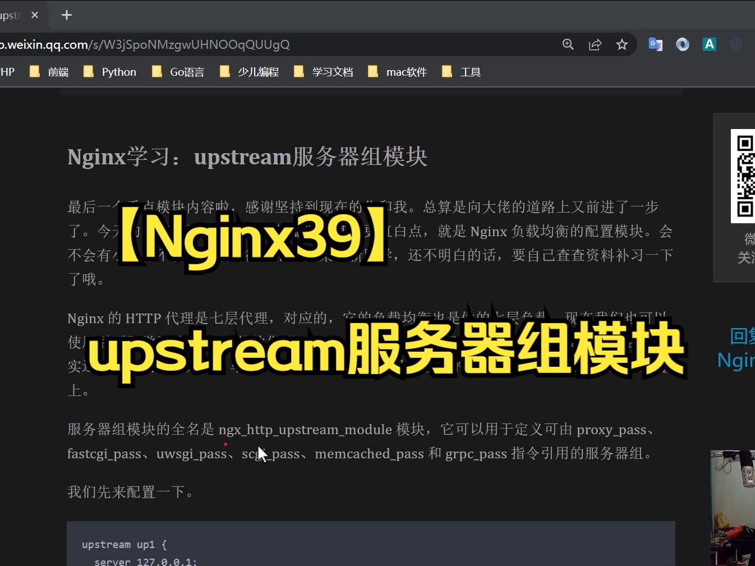This screenshot has height=566, width=755.
Task: Bookmark this page with the star icon
Action: click(622, 44)
